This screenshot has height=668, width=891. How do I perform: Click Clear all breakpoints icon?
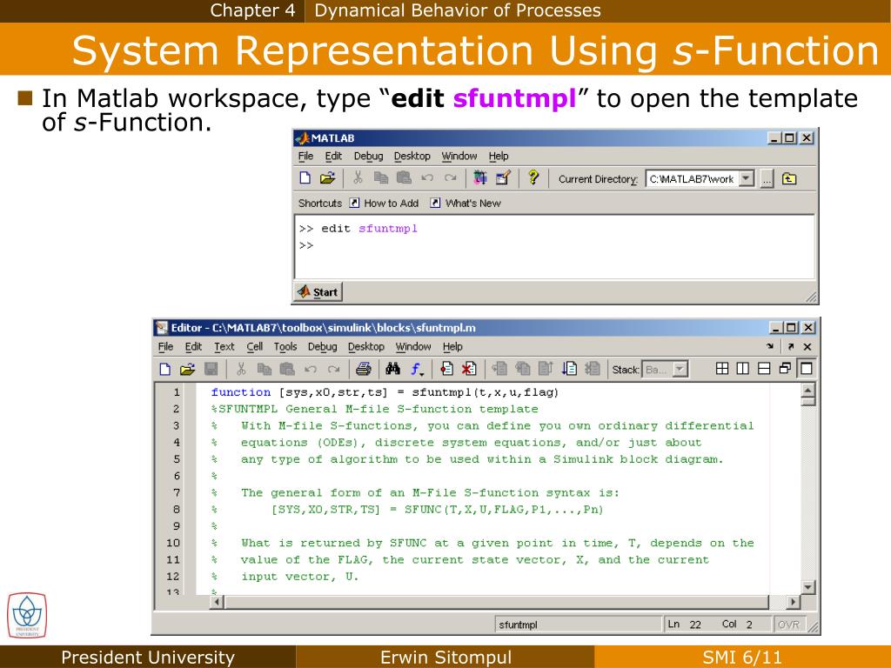click(469, 369)
